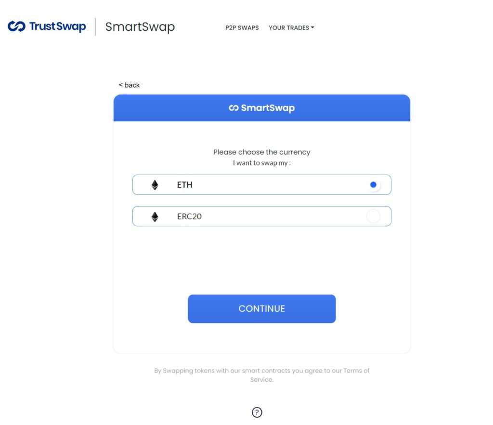
Task: Expand the caret arrow next to YOUR TRADES
Action: coord(312,27)
